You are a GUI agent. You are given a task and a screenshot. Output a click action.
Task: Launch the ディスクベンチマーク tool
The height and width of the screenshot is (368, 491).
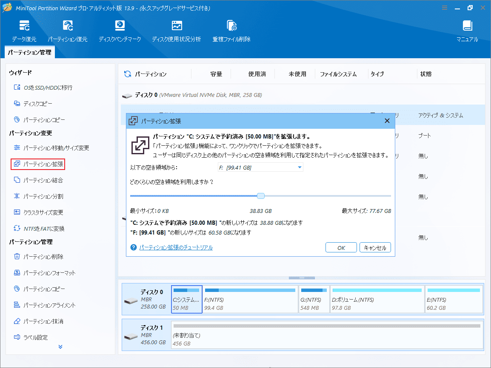pos(120,31)
